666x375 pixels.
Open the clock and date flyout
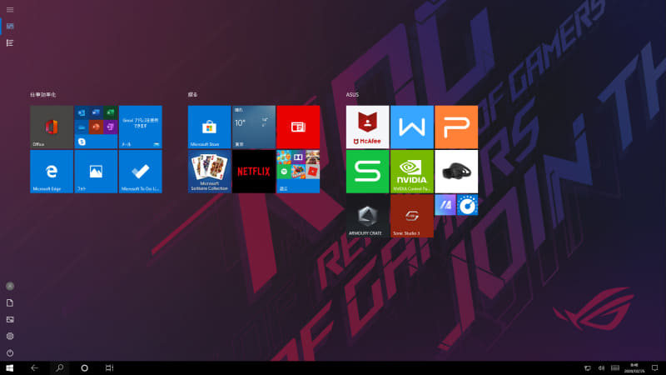(x=634, y=368)
